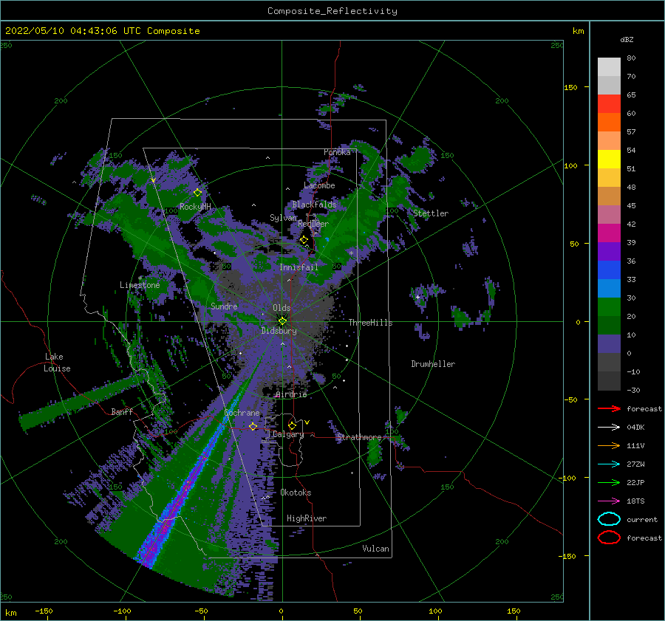The image size is (665, 621).
Task: Click the Sylvan label
Action: (283, 218)
